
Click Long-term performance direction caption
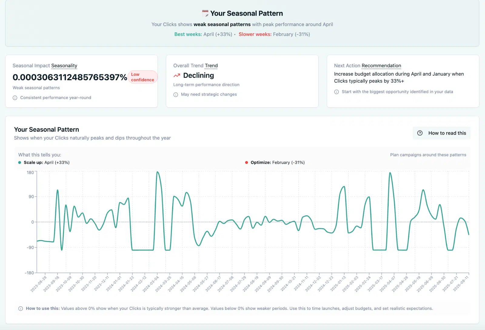coord(206,85)
